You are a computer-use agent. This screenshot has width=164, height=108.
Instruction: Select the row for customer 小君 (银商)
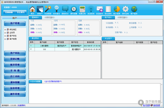click(x=65, y=46)
